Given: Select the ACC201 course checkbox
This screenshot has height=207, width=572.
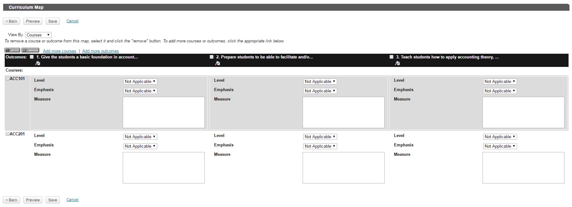Looking at the screenshot, I should [x=8, y=134].
